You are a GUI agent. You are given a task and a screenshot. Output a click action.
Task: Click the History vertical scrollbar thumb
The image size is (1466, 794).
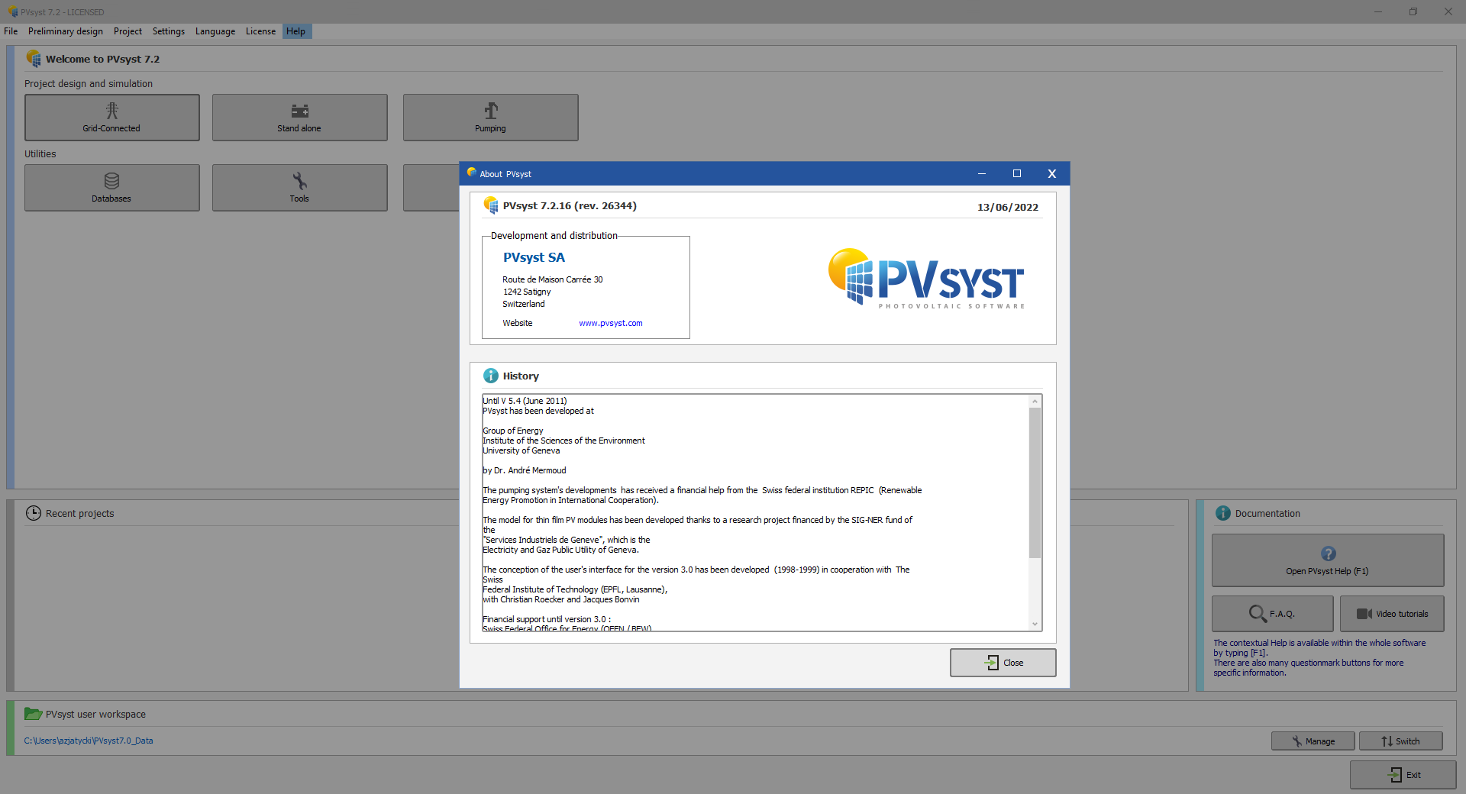click(x=1035, y=483)
